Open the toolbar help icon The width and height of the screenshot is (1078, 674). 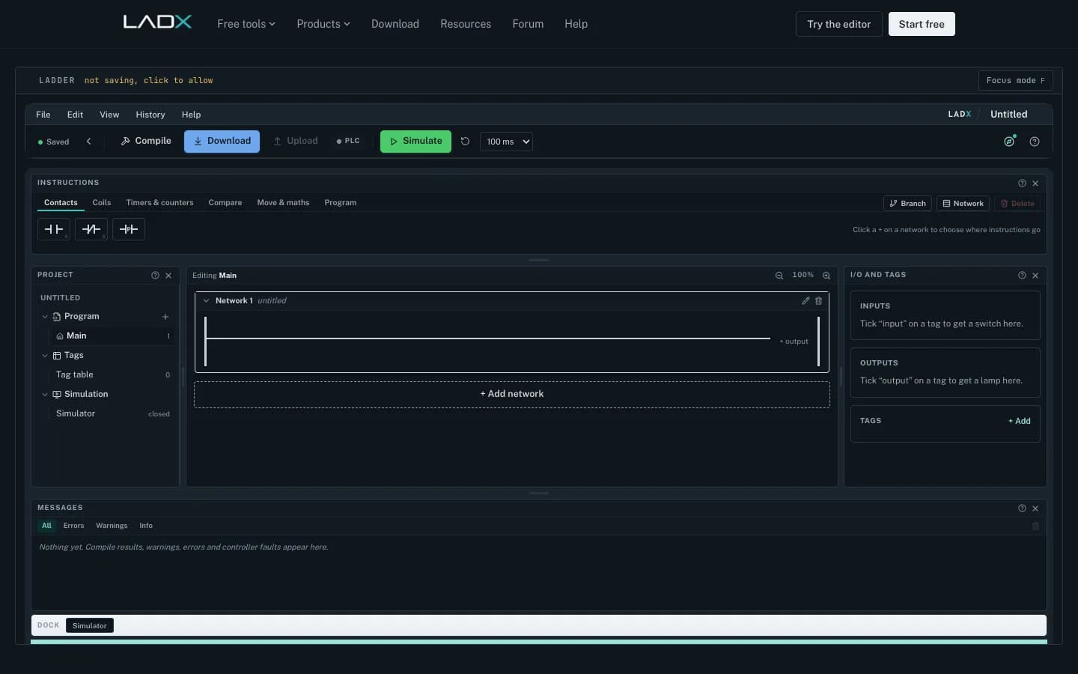click(1035, 142)
